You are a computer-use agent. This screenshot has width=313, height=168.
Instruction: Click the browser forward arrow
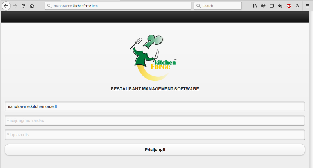click(x=15, y=6)
